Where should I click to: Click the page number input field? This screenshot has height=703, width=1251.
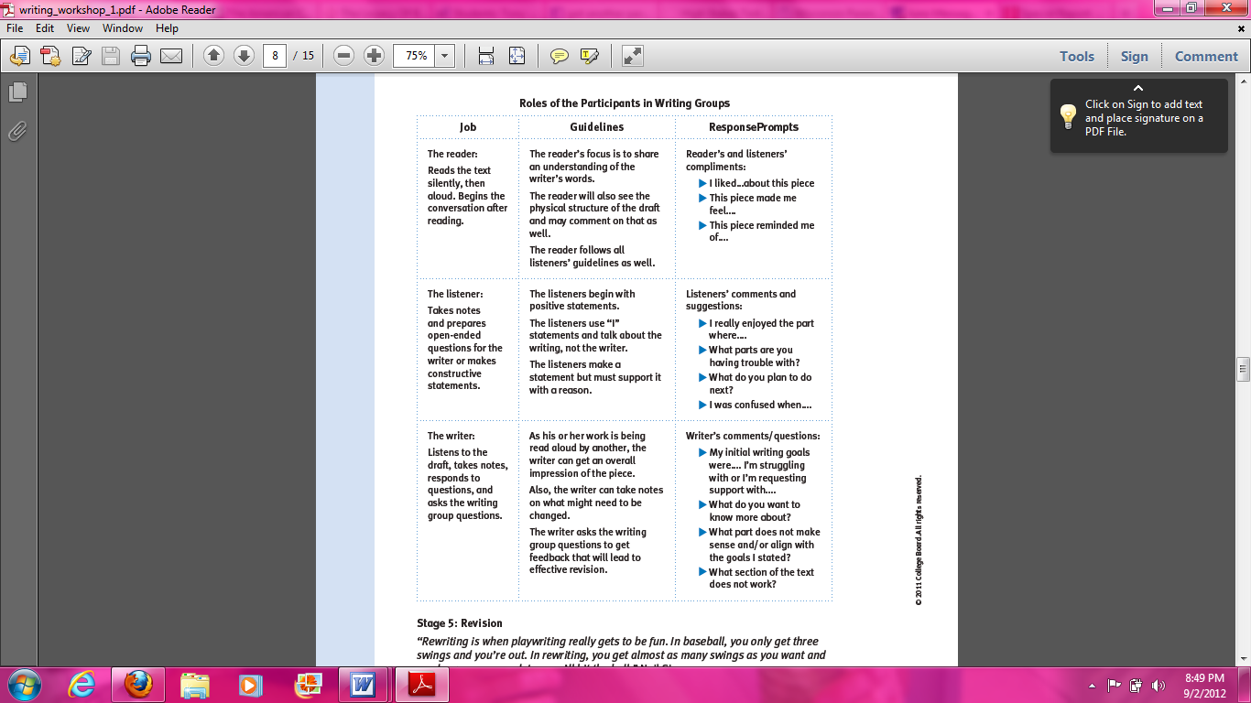point(275,56)
